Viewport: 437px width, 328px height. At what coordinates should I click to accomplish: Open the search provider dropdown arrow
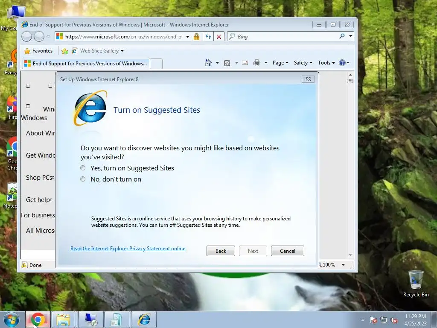pyautogui.click(x=351, y=36)
